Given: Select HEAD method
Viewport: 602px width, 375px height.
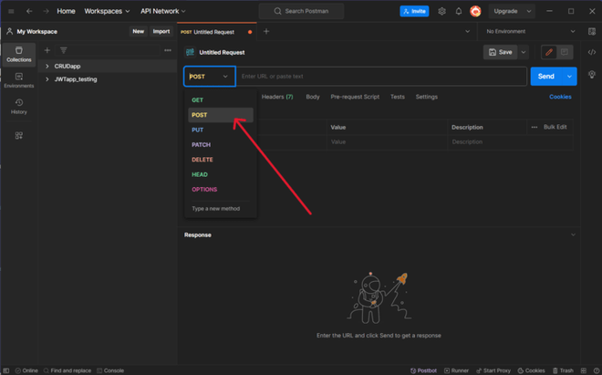Looking at the screenshot, I should [x=221, y=174].
